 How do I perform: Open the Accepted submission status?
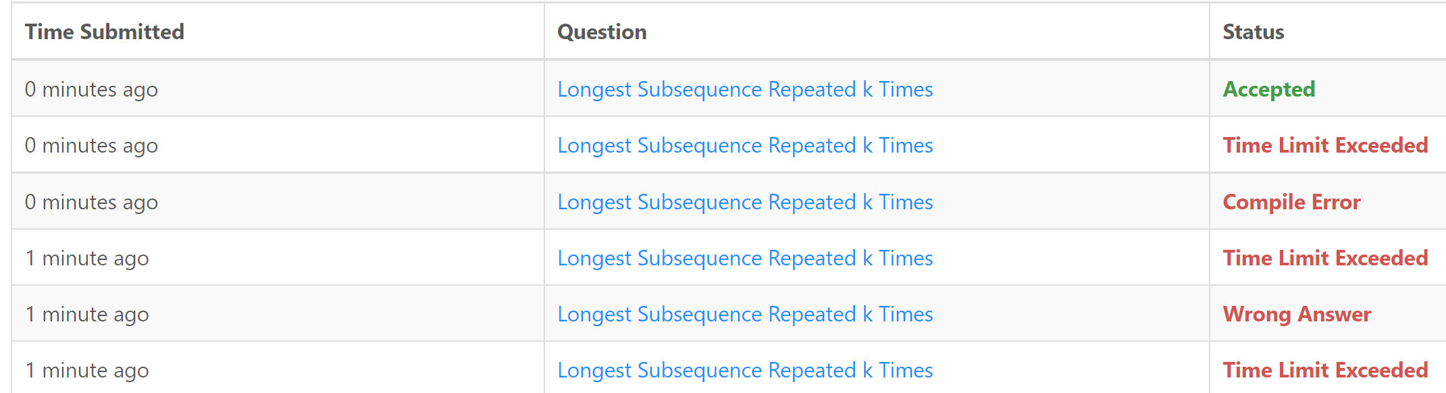(x=1269, y=89)
